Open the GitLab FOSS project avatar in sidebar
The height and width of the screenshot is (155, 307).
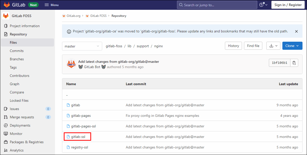(6, 16)
